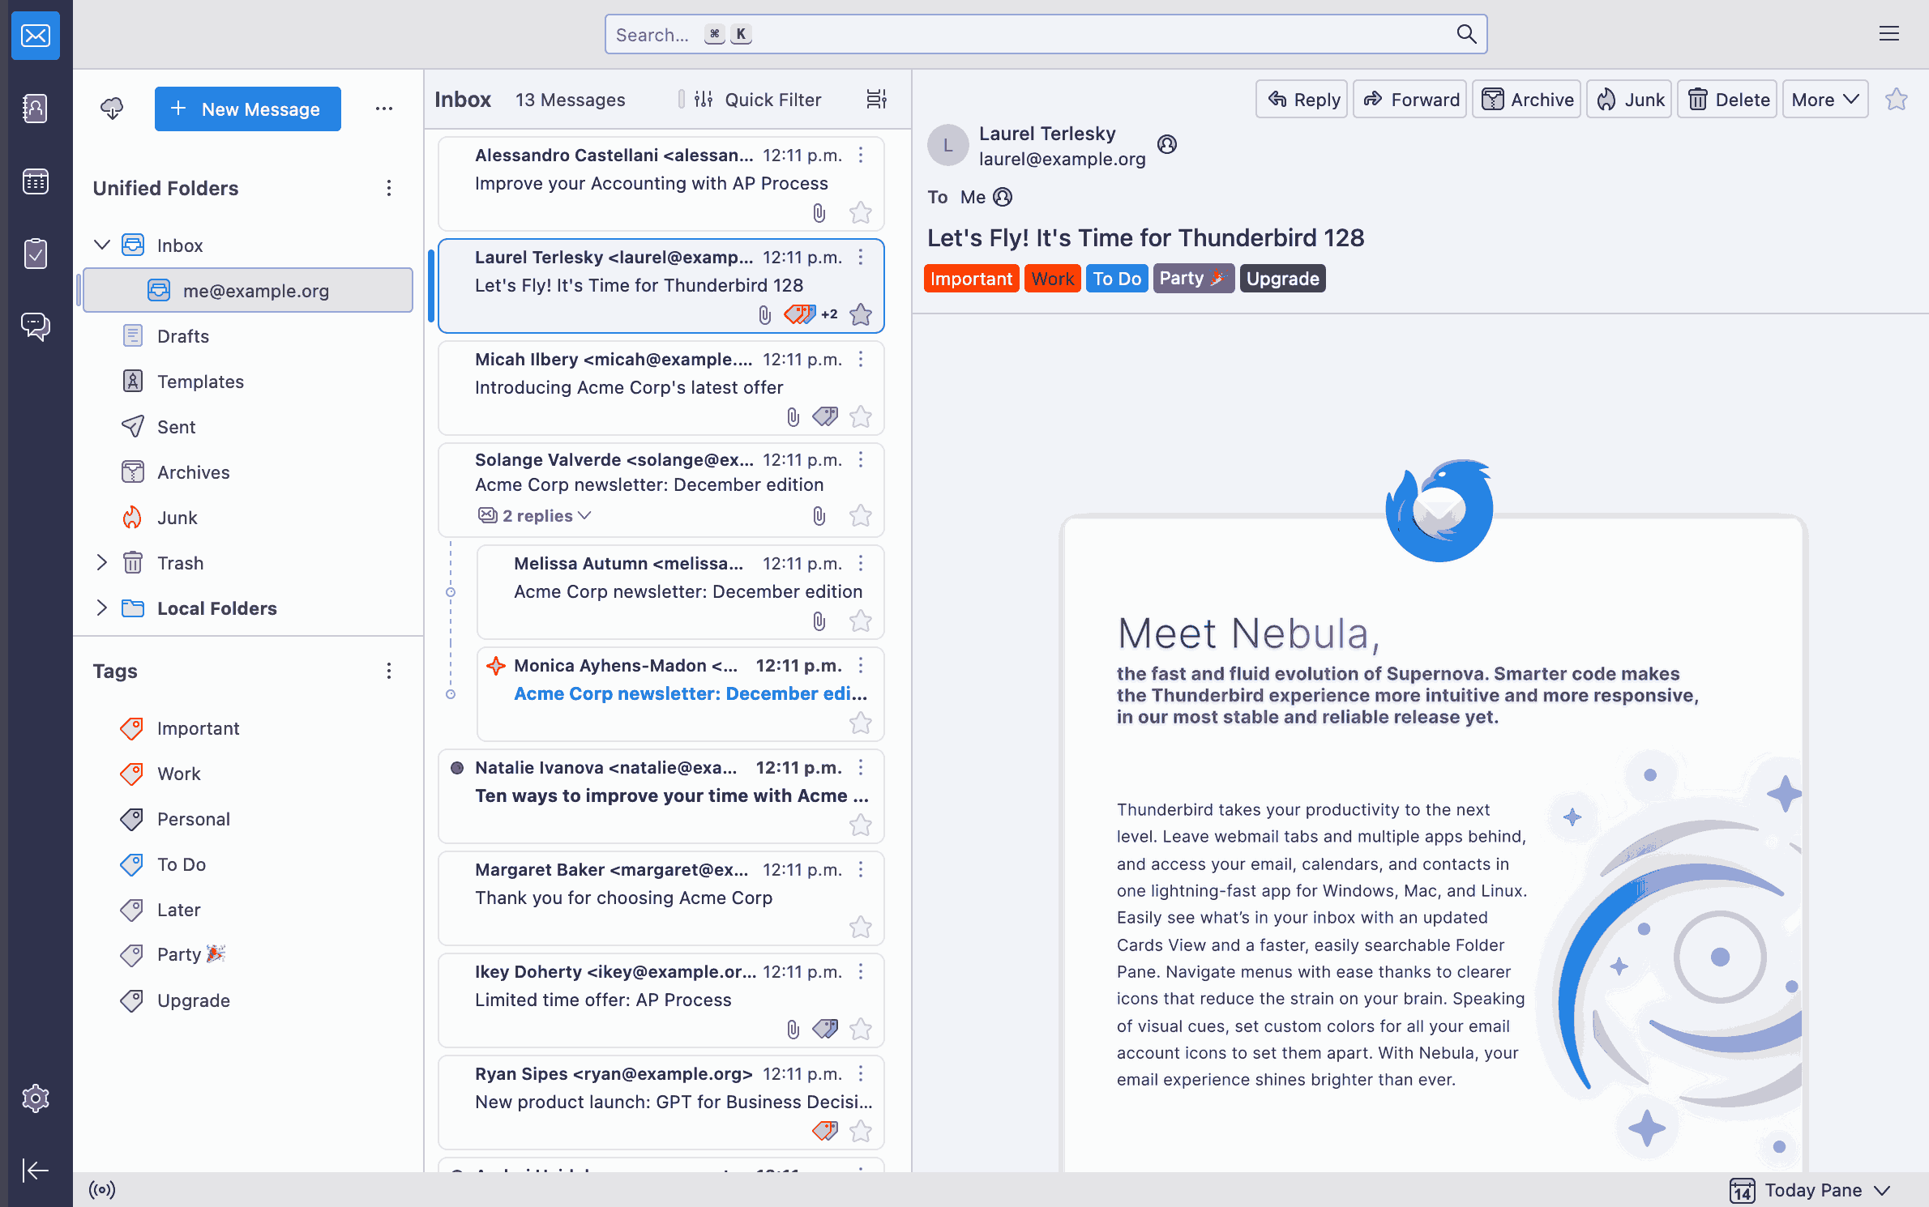Expand Local Folders

[x=102, y=608]
